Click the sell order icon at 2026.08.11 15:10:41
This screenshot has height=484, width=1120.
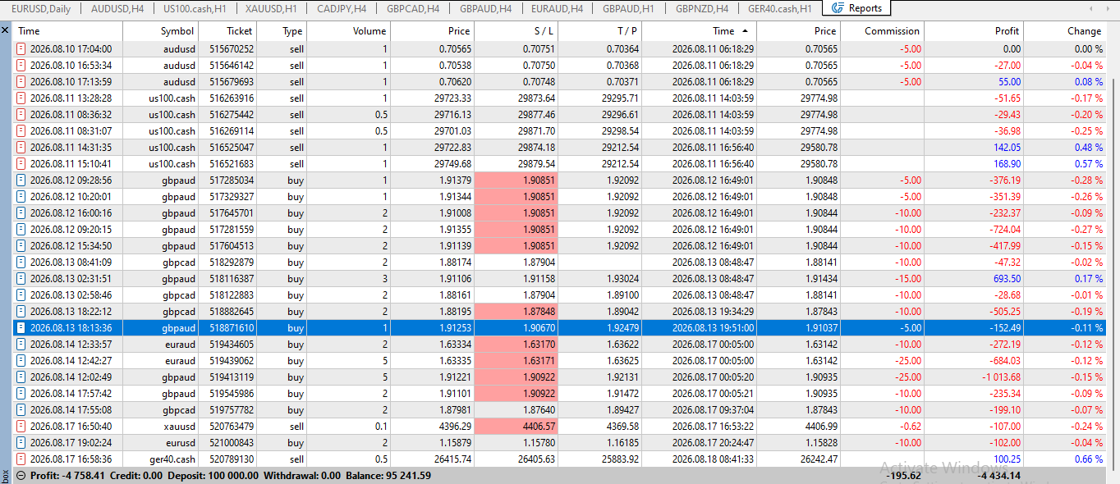tap(21, 164)
